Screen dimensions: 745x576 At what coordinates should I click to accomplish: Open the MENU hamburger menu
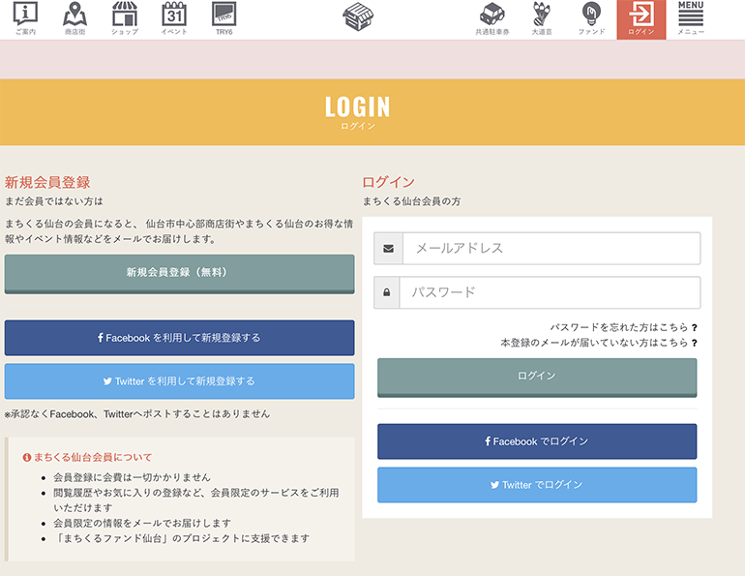(x=691, y=19)
